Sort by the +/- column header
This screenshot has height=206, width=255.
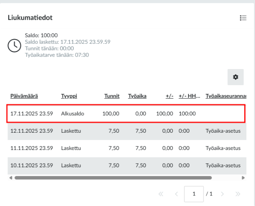(x=169, y=96)
